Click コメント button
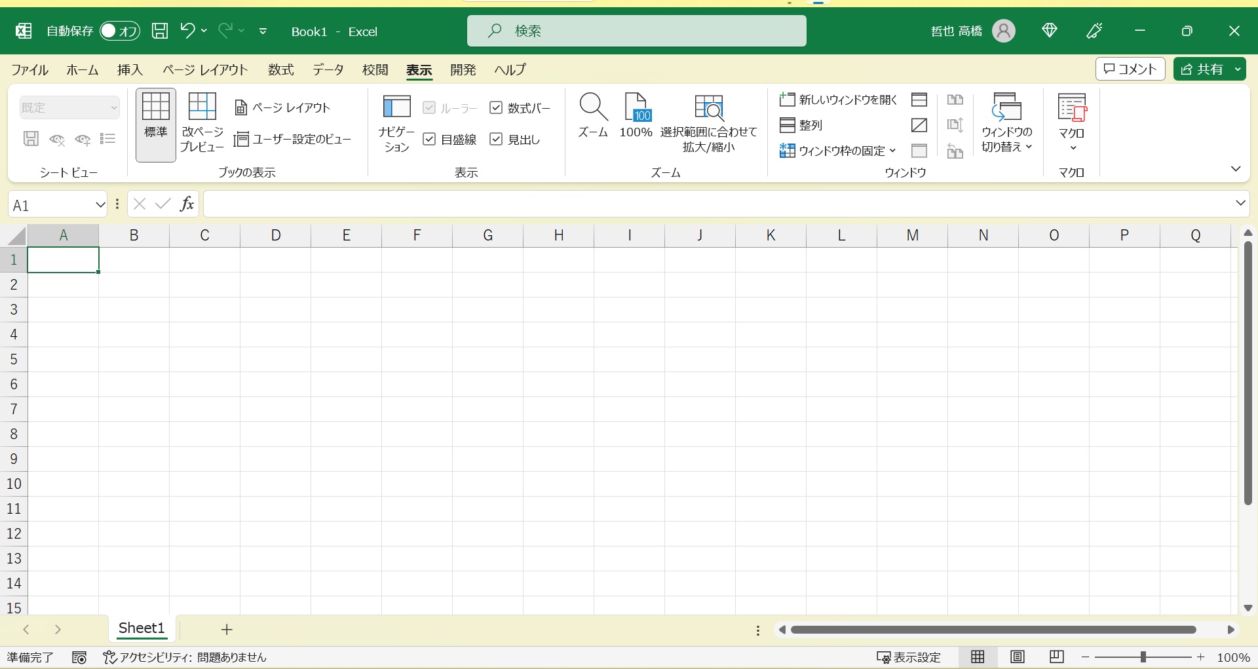 1130,69
